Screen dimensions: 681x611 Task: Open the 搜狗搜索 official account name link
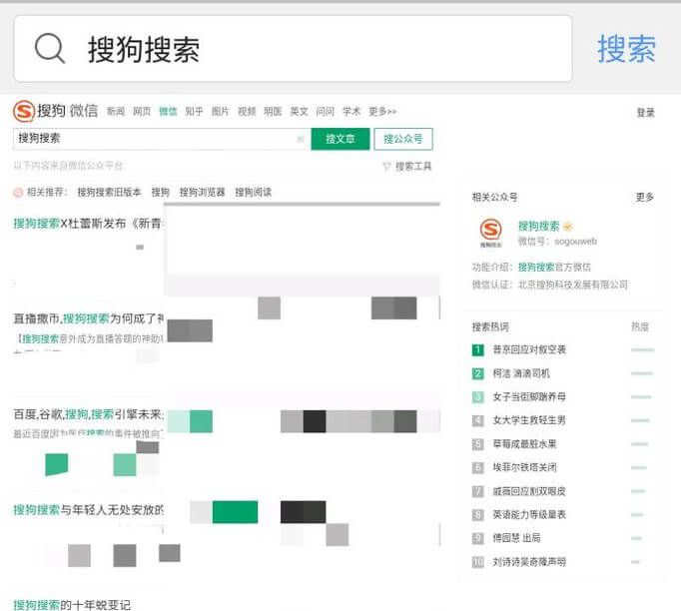click(x=538, y=227)
